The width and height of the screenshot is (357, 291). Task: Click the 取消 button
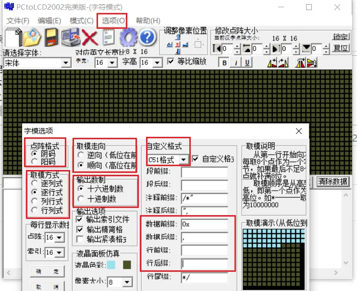(x=48, y=287)
